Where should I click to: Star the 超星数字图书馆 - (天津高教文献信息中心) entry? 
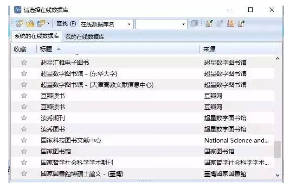point(24,85)
